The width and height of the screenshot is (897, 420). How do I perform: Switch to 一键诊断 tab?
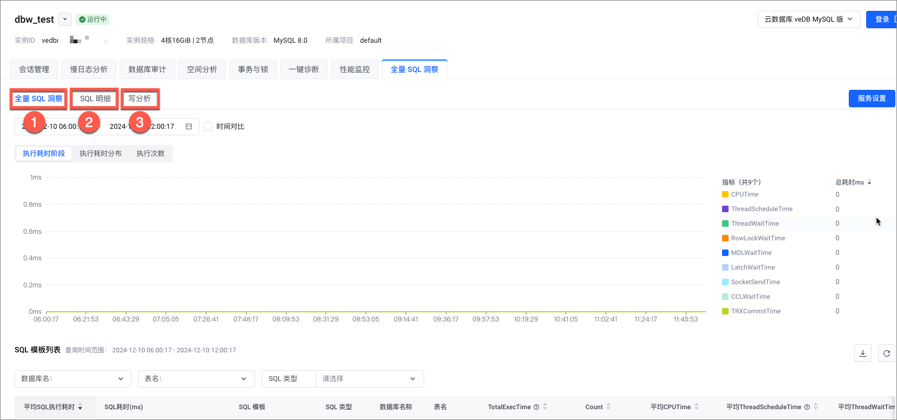[x=304, y=69]
